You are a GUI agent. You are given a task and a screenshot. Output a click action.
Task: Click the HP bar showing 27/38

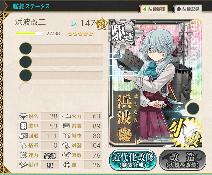point(29,33)
